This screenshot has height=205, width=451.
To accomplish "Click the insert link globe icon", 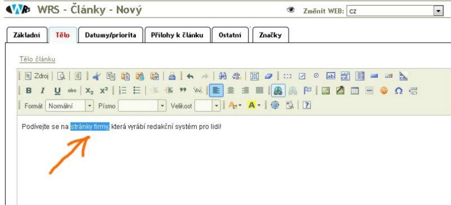I will [x=278, y=91].
